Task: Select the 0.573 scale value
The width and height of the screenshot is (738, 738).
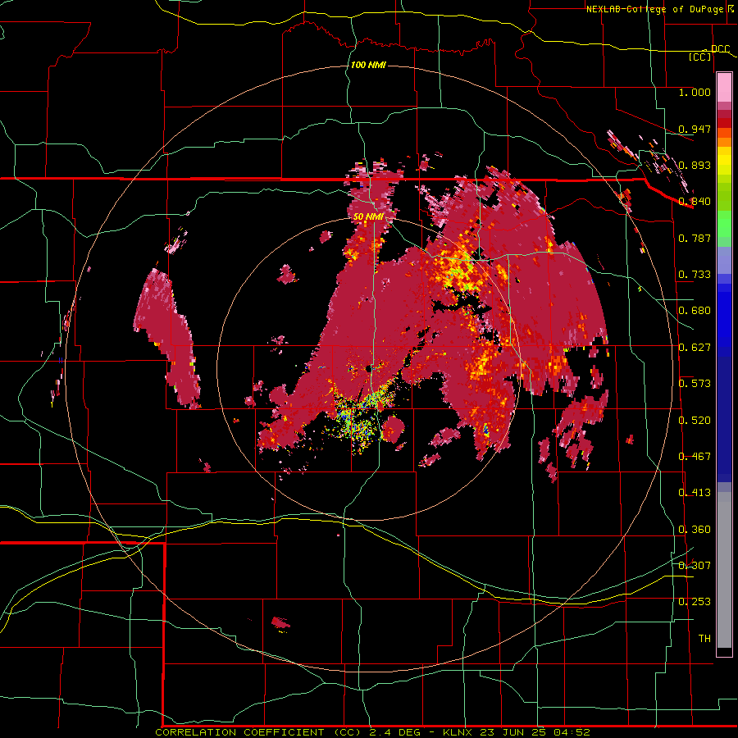Action: coord(695,384)
